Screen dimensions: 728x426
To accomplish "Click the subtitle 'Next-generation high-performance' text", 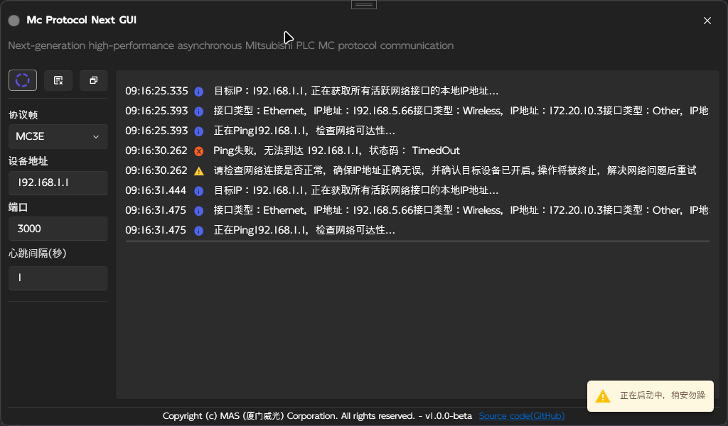I will click(231, 45).
